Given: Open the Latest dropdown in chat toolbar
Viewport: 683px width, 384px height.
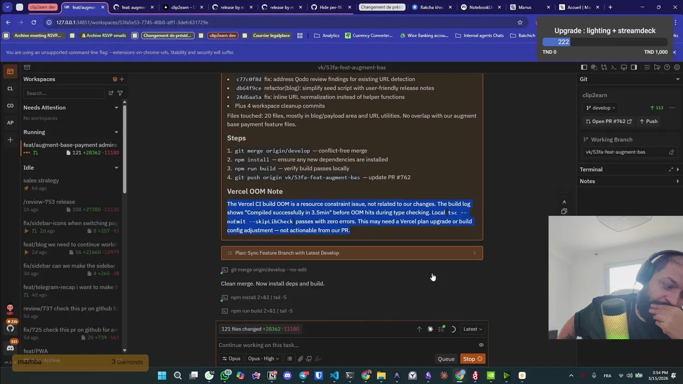Looking at the screenshot, I should click(x=473, y=329).
